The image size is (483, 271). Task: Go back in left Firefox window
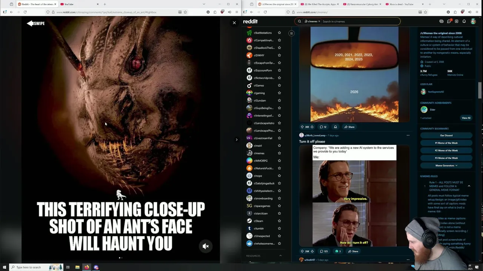click(11, 12)
